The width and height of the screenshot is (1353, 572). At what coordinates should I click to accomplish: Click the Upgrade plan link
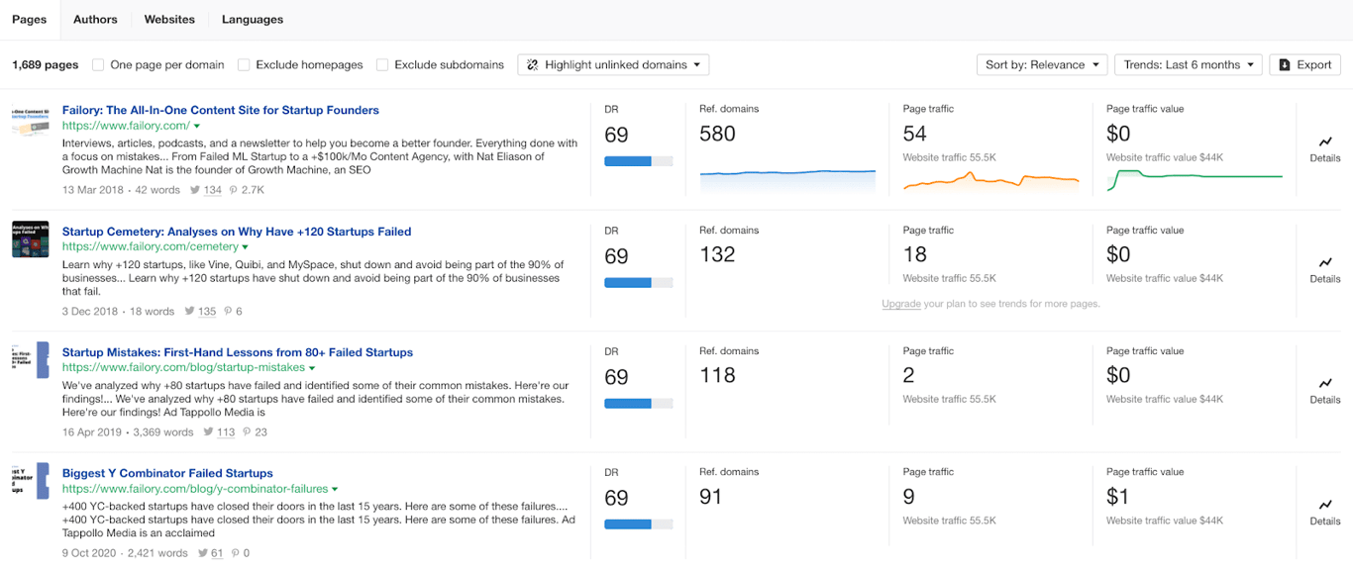click(x=901, y=304)
